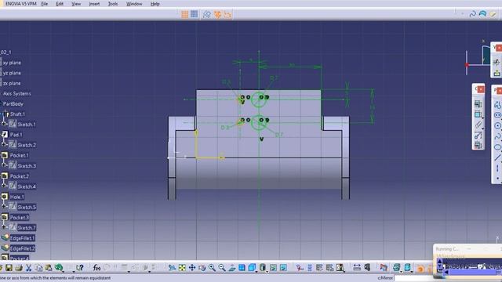
Task: Open the View menu
Action: click(76, 4)
